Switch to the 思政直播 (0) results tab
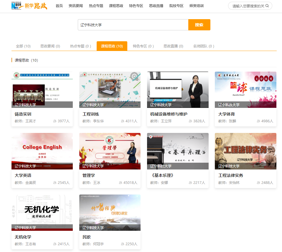The height and width of the screenshot is (252, 282). point(173,46)
